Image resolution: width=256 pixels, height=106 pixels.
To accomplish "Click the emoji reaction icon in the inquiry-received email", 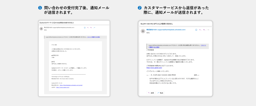I will pos(85,28).
